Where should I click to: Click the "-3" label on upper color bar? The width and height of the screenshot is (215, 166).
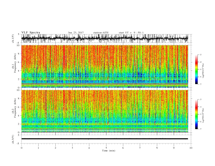(200, 55)
